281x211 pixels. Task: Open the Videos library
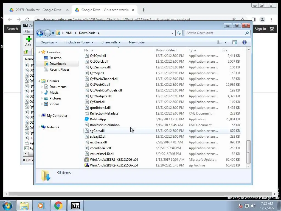pyautogui.click(x=54, y=104)
